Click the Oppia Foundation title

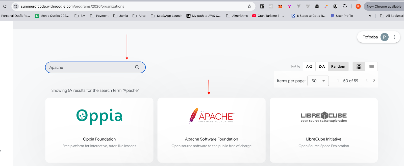(x=99, y=139)
